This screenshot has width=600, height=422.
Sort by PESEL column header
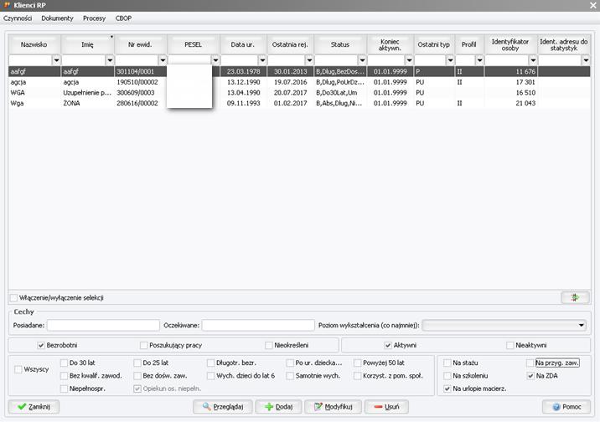click(x=194, y=44)
